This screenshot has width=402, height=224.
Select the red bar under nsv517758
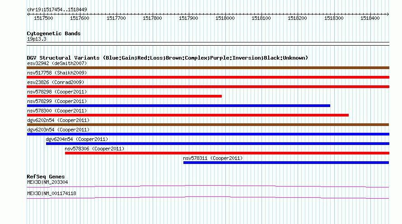pos(208,77)
